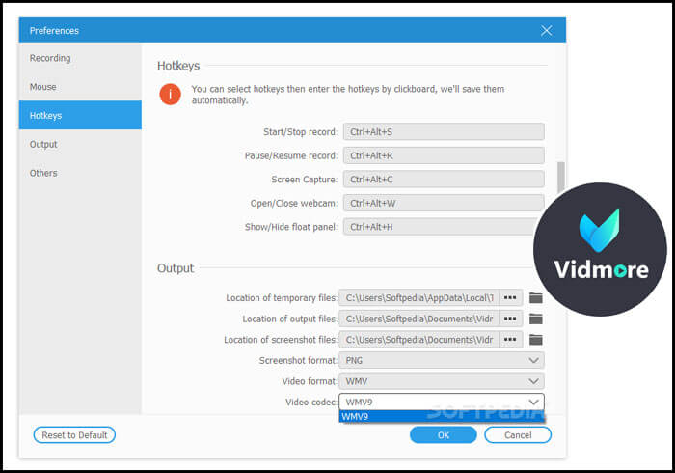Click the Pause/Resume record hotkey field
The height and width of the screenshot is (473, 675).
(444, 155)
